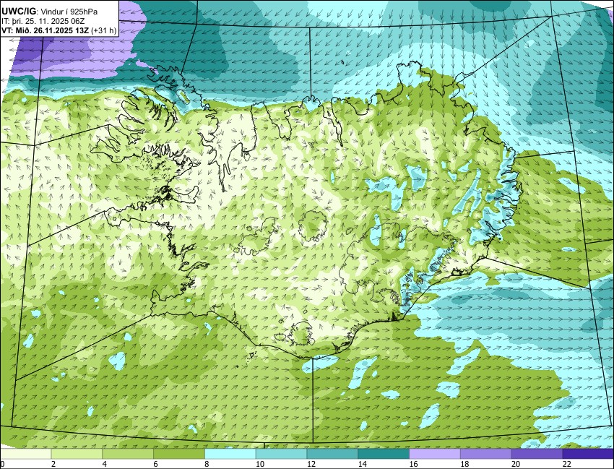
Task: Click the legend scale label '14'
Action: (362, 464)
